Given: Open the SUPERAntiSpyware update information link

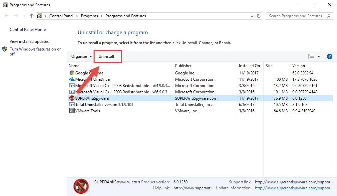Looking at the screenshot, I should [x=294, y=188].
